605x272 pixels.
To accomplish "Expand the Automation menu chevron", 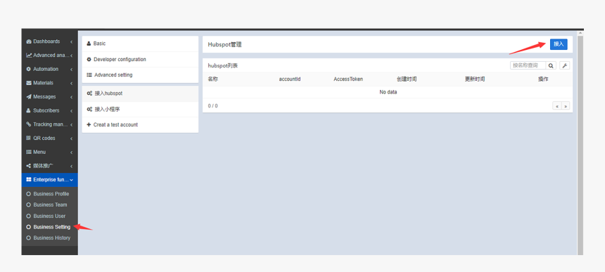I will pos(71,70).
